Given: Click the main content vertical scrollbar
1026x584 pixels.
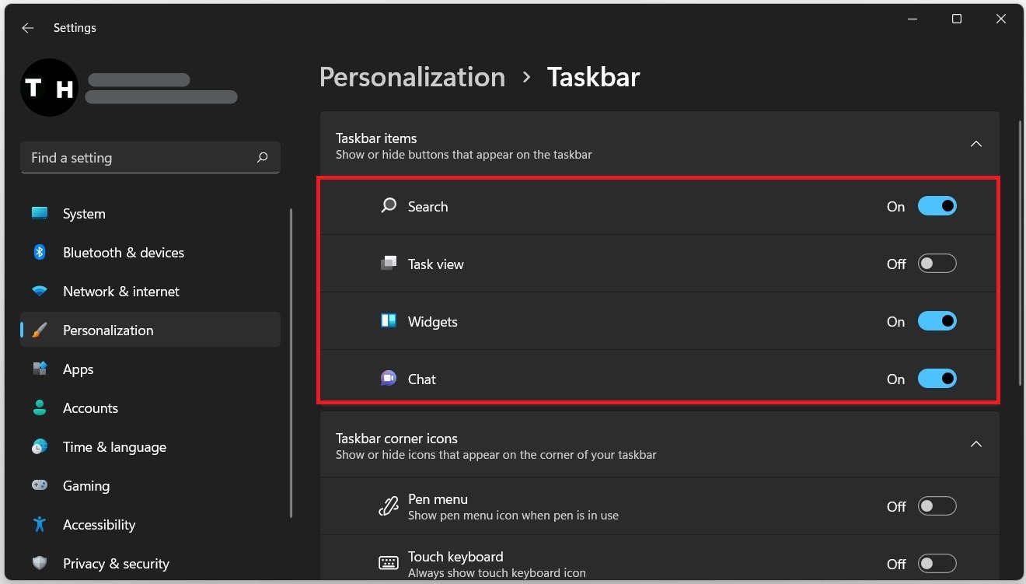Looking at the screenshot, I should click(x=1020, y=253).
